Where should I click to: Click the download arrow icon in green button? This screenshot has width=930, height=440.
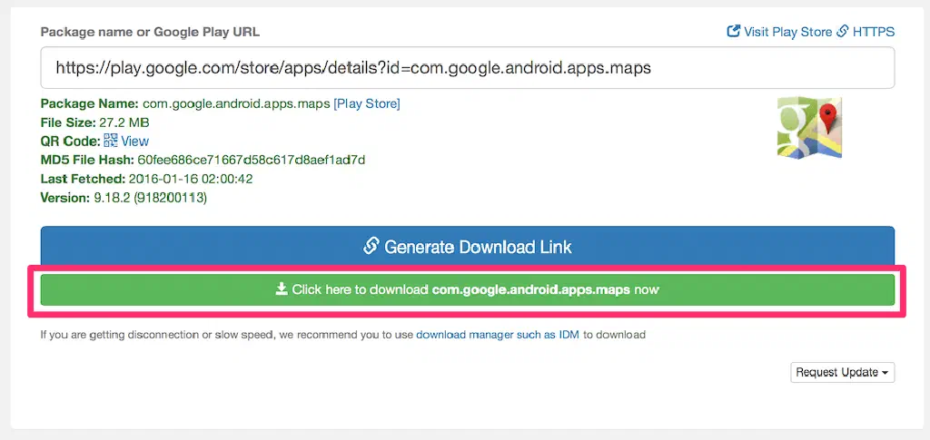[281, 290]
